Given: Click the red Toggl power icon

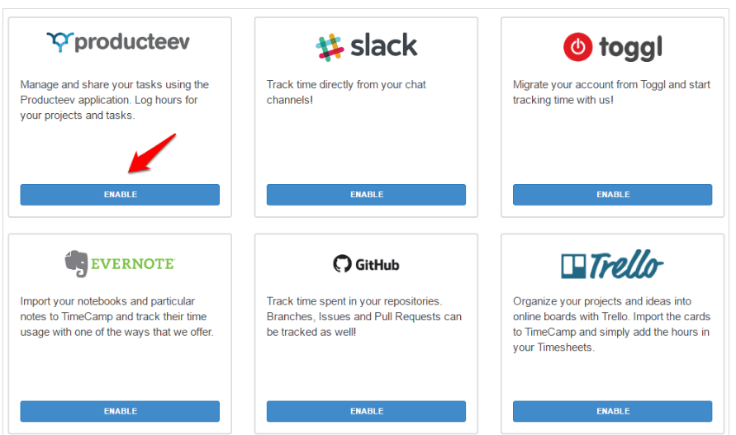Looking at the screenshot, I should 578,47.
